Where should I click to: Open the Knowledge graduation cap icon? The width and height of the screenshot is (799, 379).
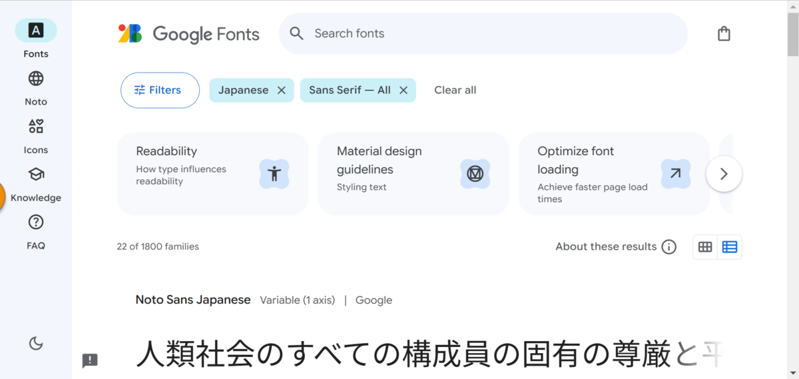[36, 175]
